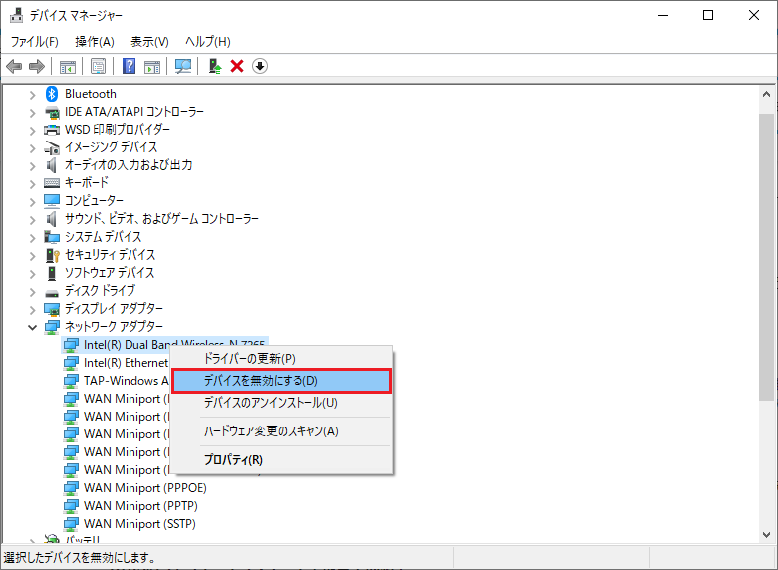778x570 pixels.
Task: Expand the ディスプレイ アダプター category
Action: pos(32,309)
